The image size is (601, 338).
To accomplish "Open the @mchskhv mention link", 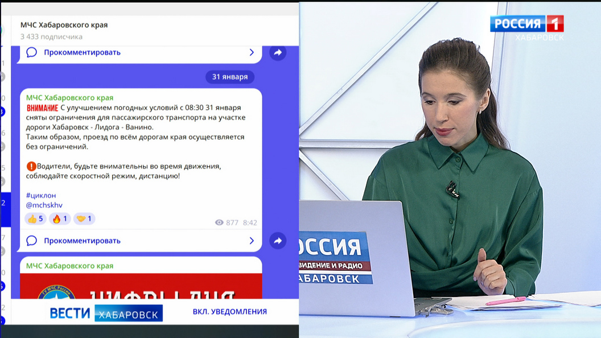I will (44, 205).
